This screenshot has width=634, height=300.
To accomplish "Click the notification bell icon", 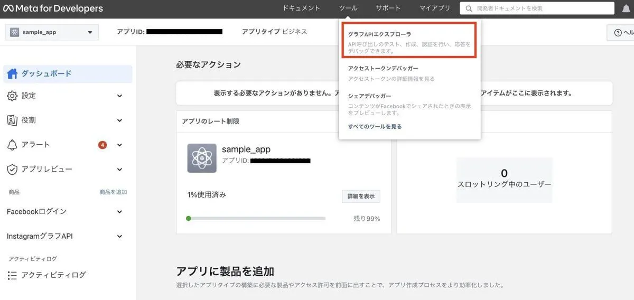I will (626, 8).
